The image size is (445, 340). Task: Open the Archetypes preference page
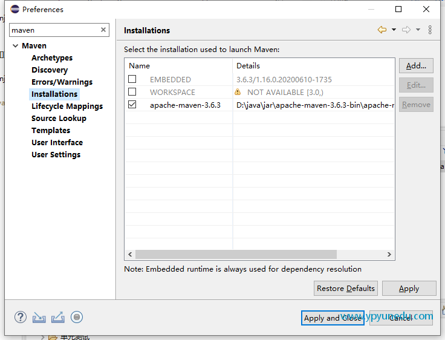coord(52,57)
